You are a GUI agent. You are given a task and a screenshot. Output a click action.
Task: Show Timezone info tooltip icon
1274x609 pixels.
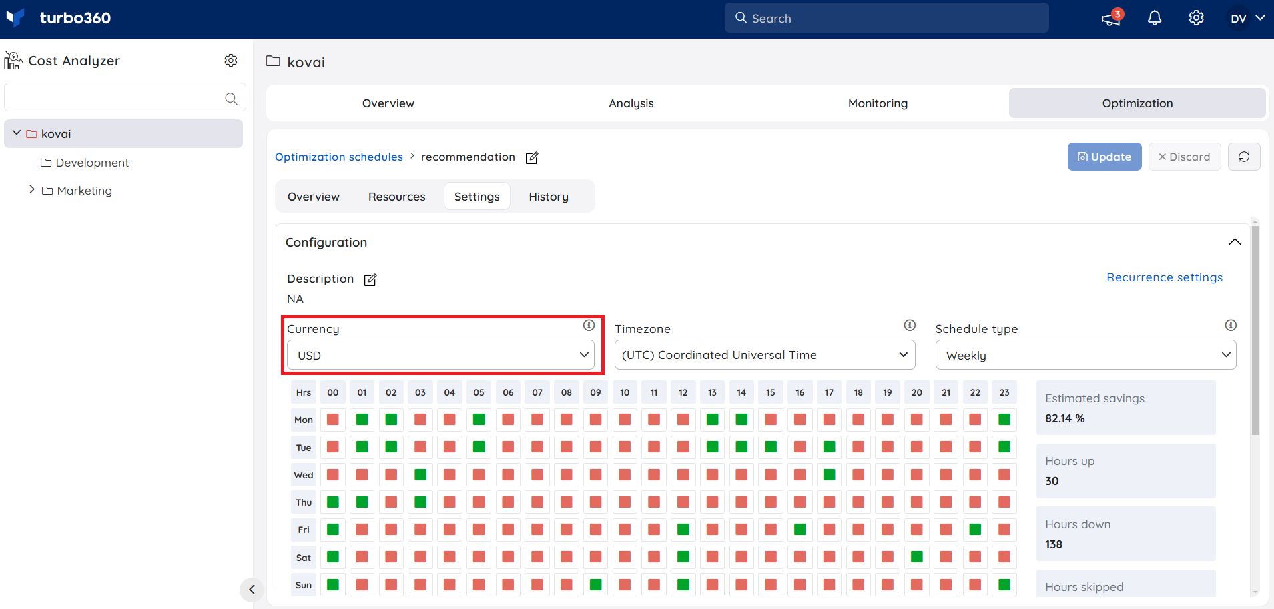point(910,326)
